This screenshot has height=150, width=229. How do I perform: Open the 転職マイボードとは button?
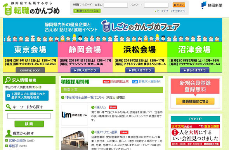(87, 10)
